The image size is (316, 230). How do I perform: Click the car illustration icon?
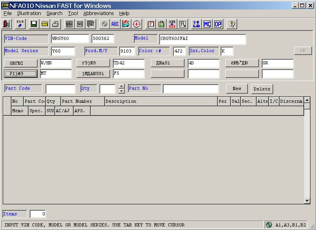[126, 24]
